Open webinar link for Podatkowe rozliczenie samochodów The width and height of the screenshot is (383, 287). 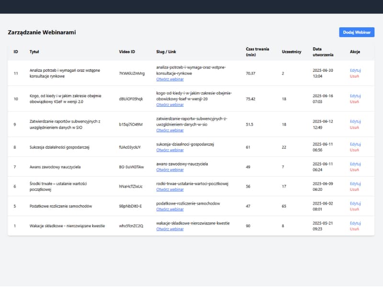coord(170,209)
